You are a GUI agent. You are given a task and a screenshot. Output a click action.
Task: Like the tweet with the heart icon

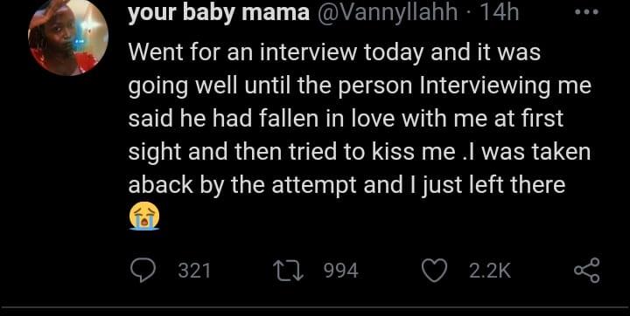point(434,270)
